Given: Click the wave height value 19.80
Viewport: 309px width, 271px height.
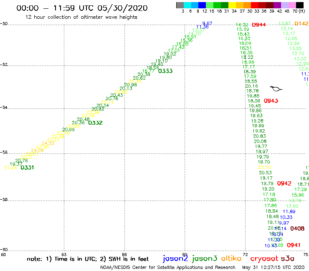Looking at the screenshot, I should click(165, 58).
